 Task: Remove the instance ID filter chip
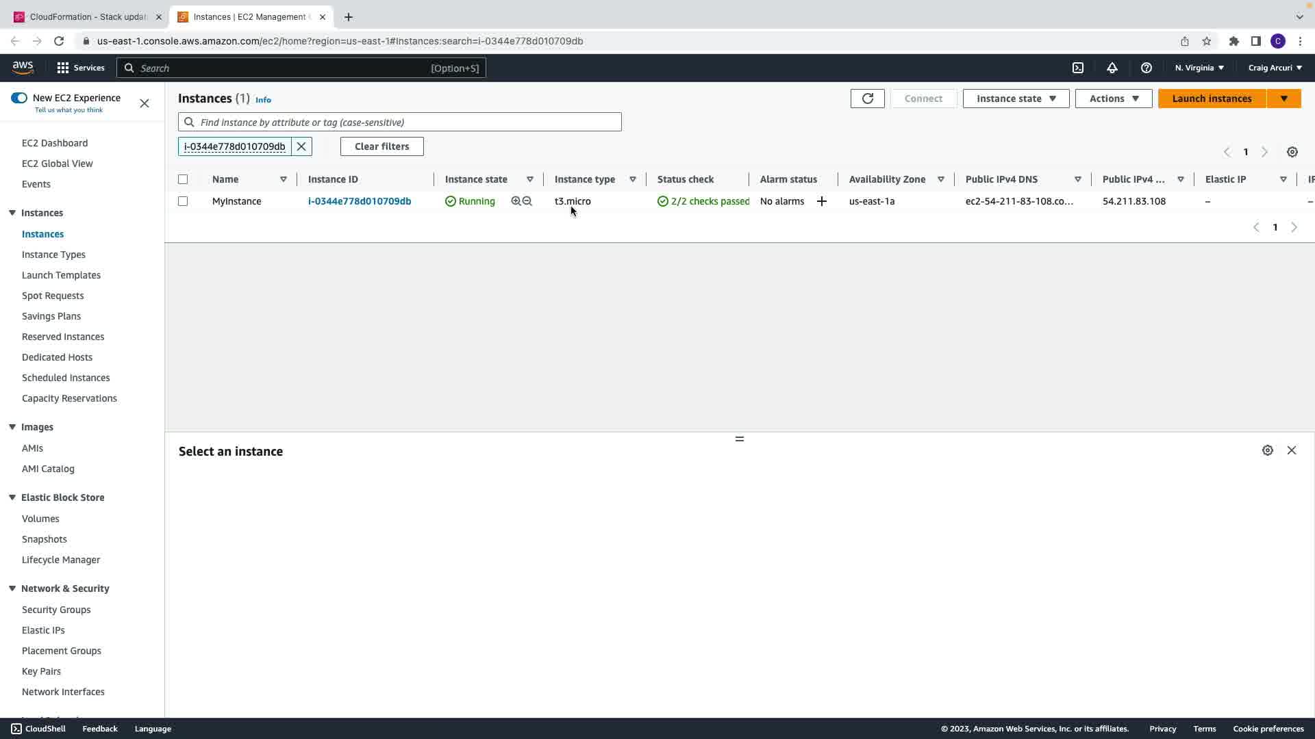click(301, 146)
